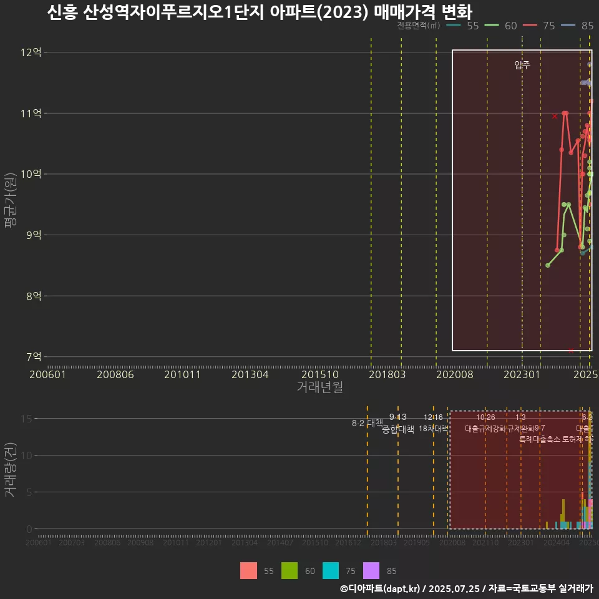
Task: Click the '거래량(건)' axis title
Action: point(11,470)
